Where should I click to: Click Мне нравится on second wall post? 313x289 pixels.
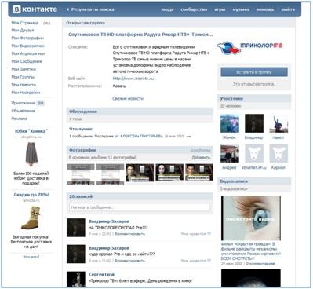click(195, 261)
